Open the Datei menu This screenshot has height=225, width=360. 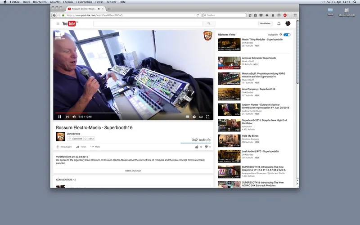coord(27,2)
